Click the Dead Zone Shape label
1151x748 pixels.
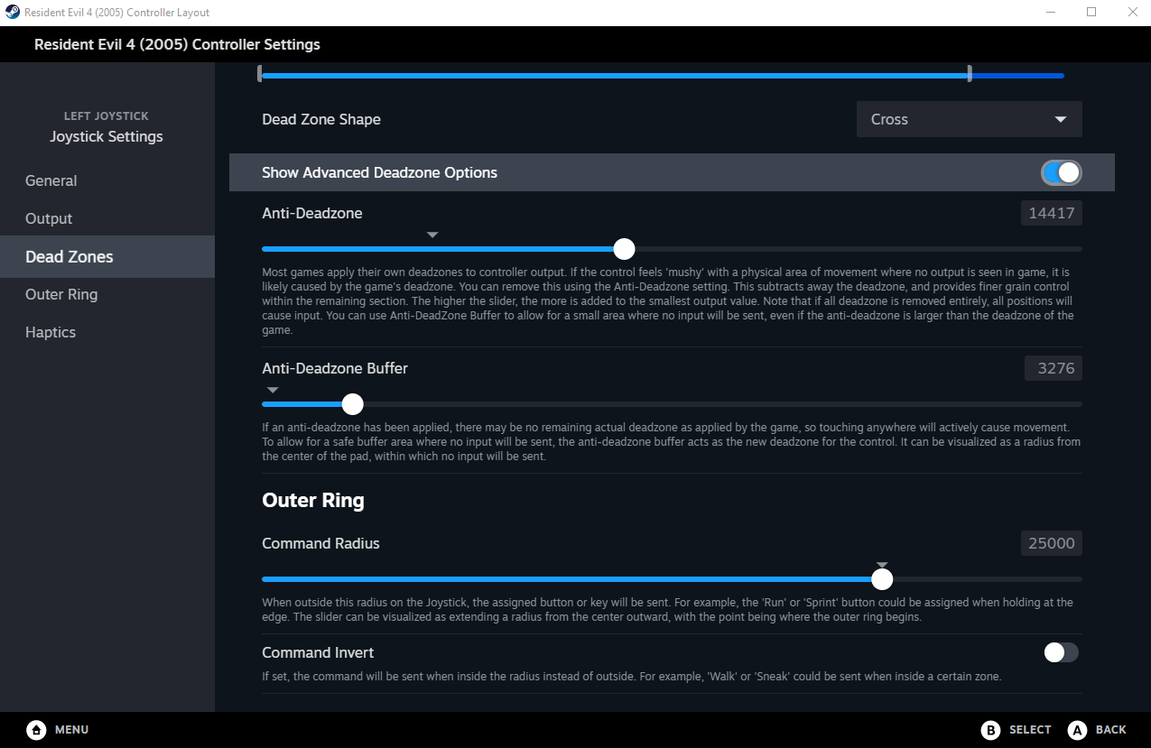[x=321, y=119]
